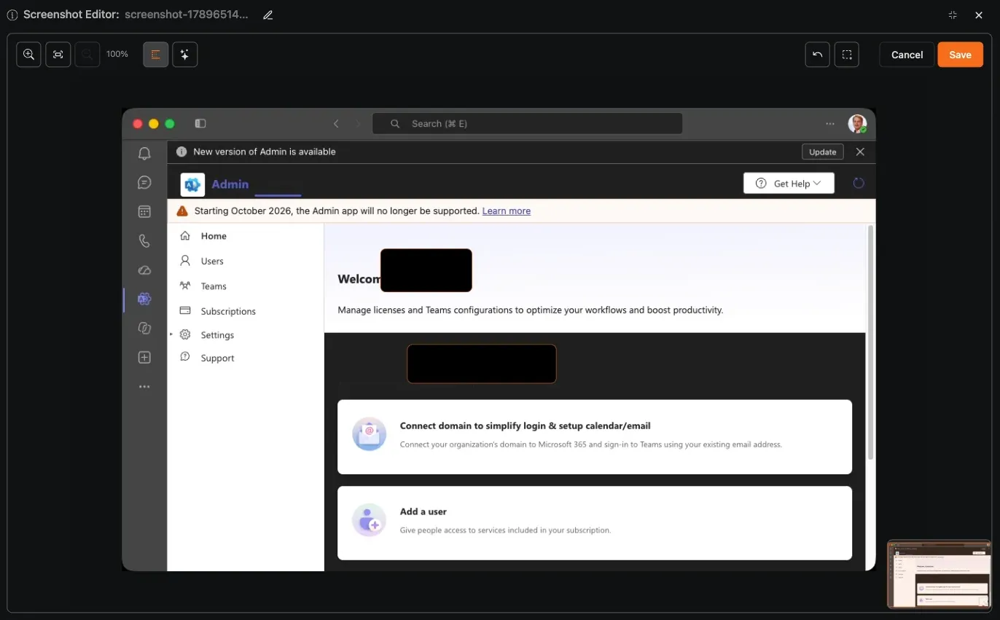Click the vertical scrollbar of the Admin page

(x=870, y=342)
